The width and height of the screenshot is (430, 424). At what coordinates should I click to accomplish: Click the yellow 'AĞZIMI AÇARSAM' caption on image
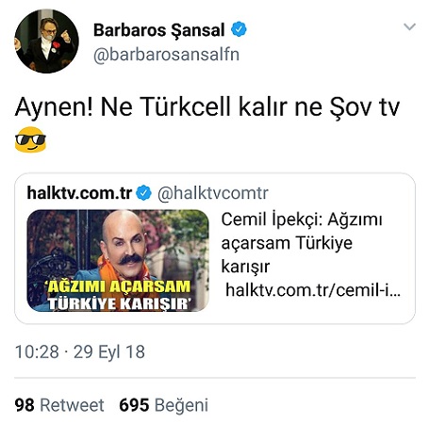[119, 286]
